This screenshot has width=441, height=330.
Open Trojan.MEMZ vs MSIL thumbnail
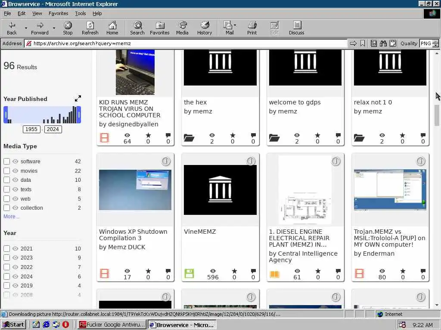pos(390,189)
